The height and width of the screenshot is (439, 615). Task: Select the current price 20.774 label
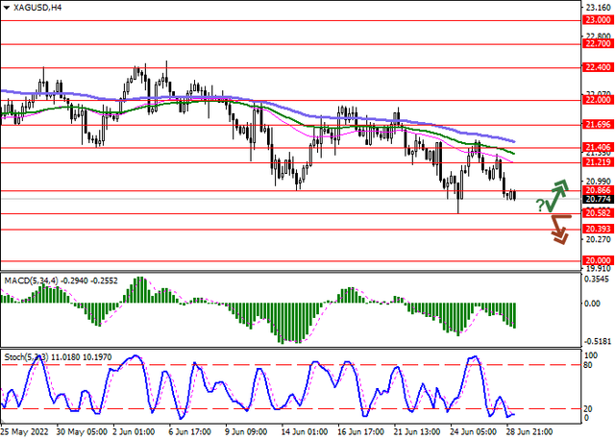[597, 199]
